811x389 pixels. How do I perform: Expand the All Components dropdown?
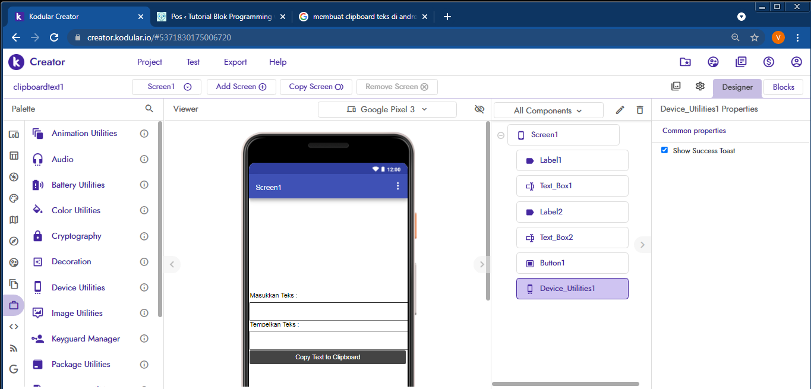(548, 110)
